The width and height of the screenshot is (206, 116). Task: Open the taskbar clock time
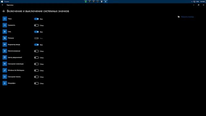click(x=202, y=2)
